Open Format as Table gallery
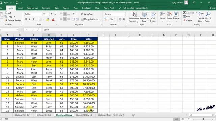Screen dimensions: 216x121 [x=144, y=17]
